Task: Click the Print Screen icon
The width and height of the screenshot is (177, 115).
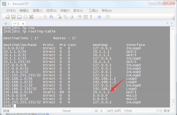Action: click(x=59, y=17)
